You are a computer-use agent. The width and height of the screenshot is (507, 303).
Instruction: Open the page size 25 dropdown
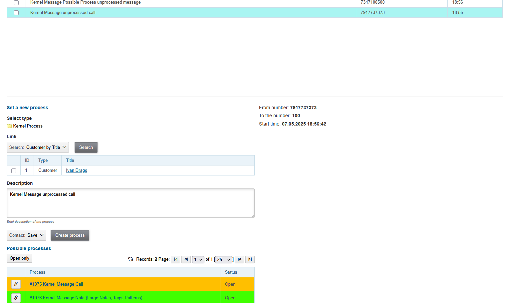coord(224,260)
